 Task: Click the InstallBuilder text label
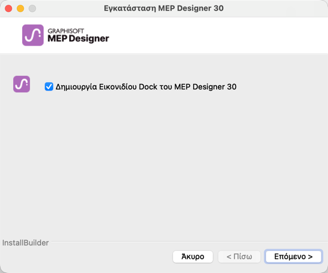click(25, 243)
